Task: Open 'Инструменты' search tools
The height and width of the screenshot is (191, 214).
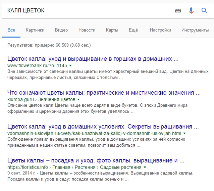Action: pos(195,30)
